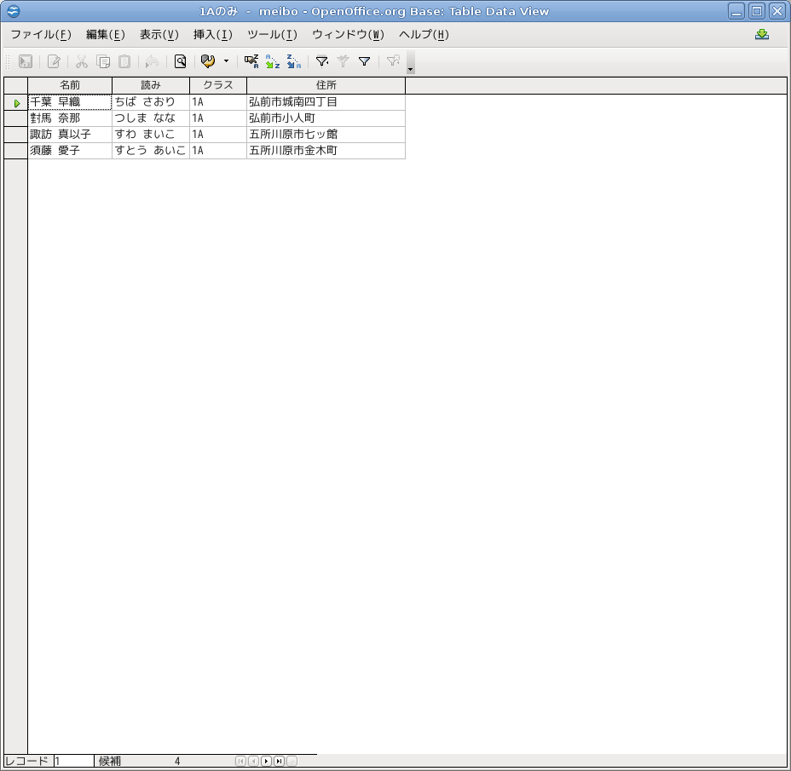
Task: Click the cell 弘前市小人町
Action: (x=326, y=118)
